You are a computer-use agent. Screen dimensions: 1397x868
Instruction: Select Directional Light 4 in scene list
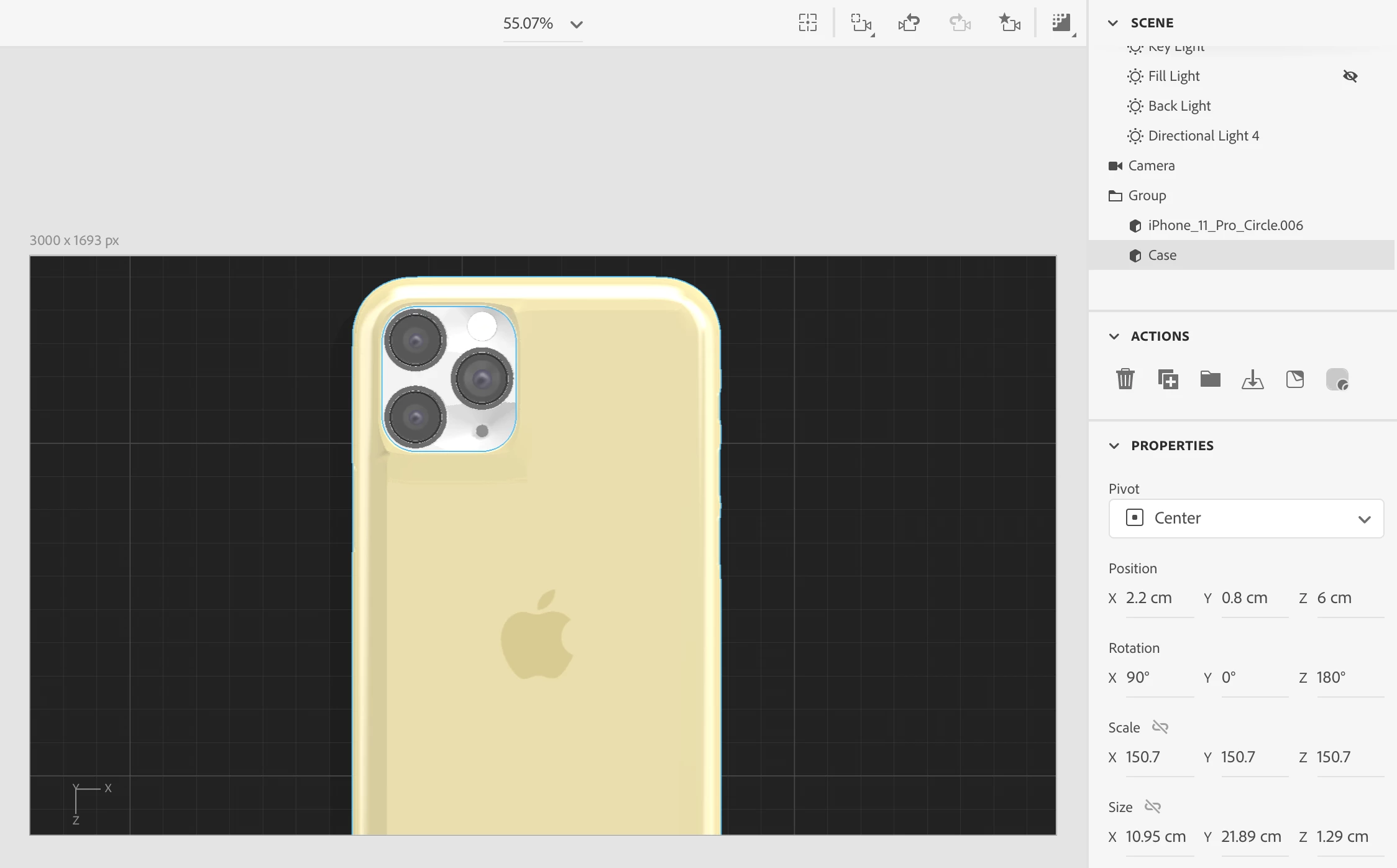pos(1203,136)
